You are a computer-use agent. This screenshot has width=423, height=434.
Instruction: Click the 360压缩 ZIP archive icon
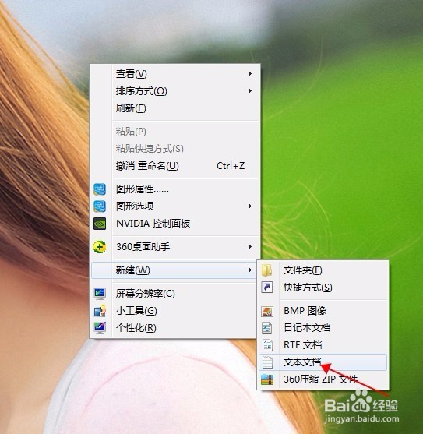click(267, 379)
